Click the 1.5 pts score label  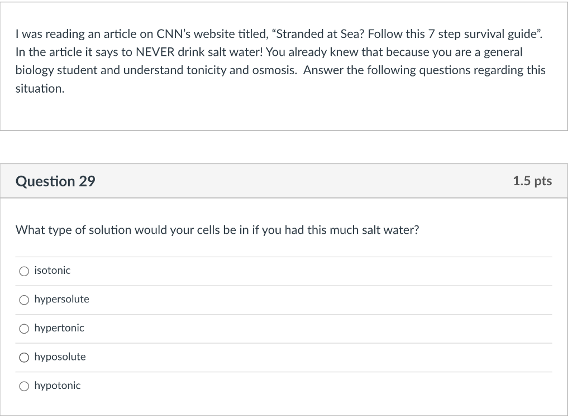click(532, 181)
